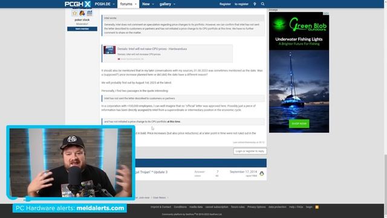Screen dimensions: 387x218
Task: Click the bell badge icon in user panel
Action: click(82, 13)
